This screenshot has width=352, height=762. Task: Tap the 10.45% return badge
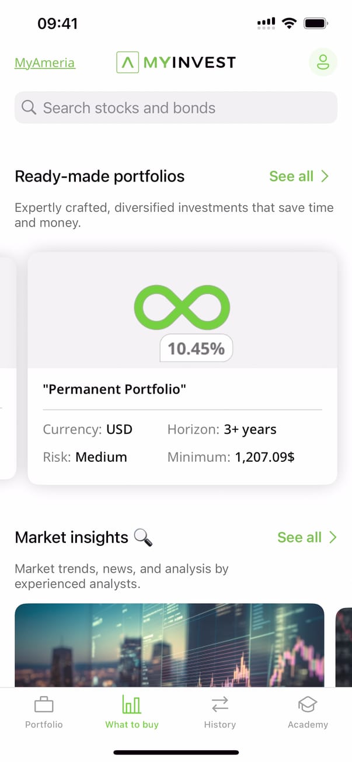tap(196, 349)
